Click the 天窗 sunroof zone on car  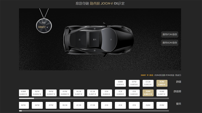tap(94, 40)
